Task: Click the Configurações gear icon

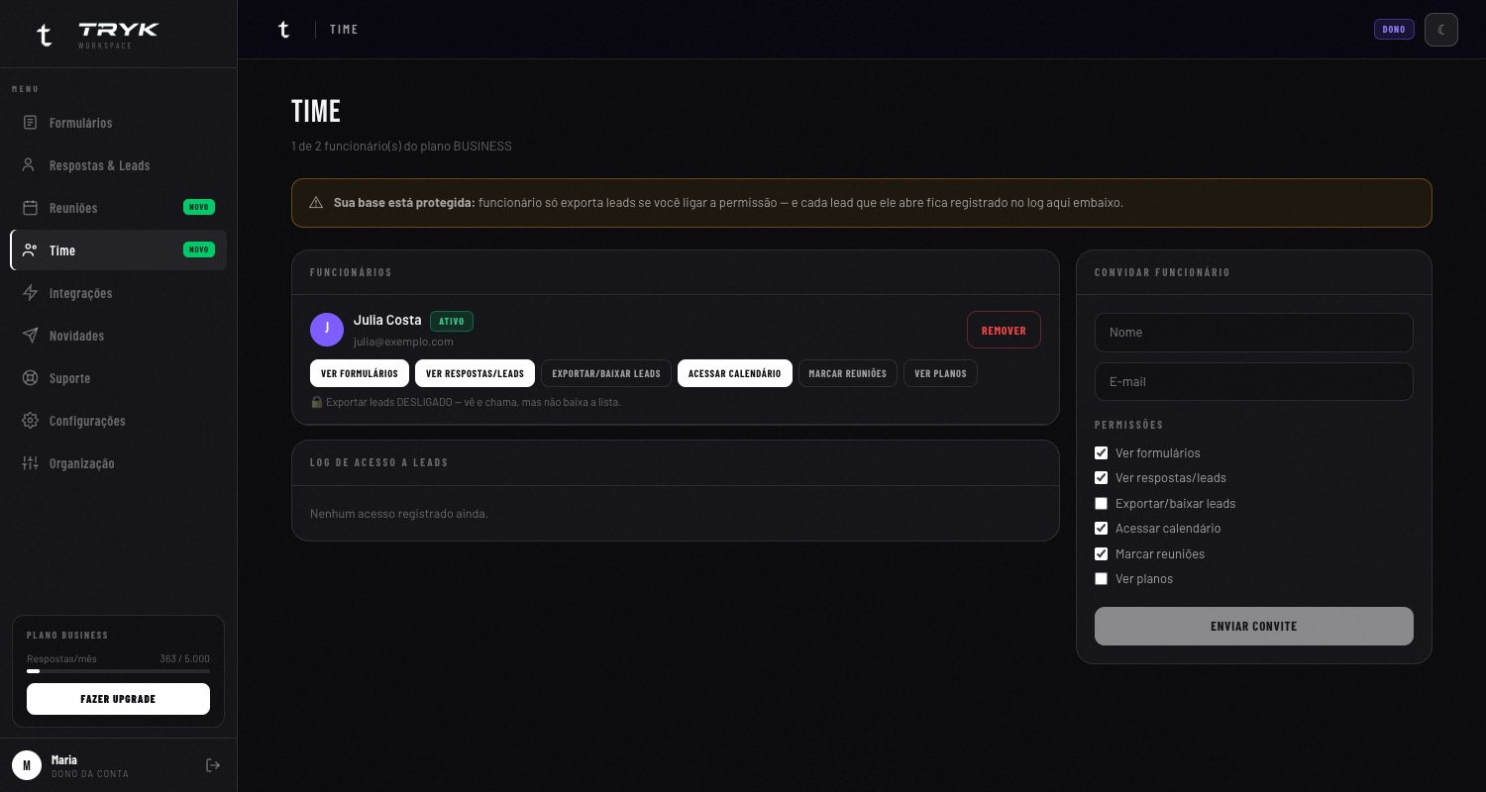Action: [30, 421]
